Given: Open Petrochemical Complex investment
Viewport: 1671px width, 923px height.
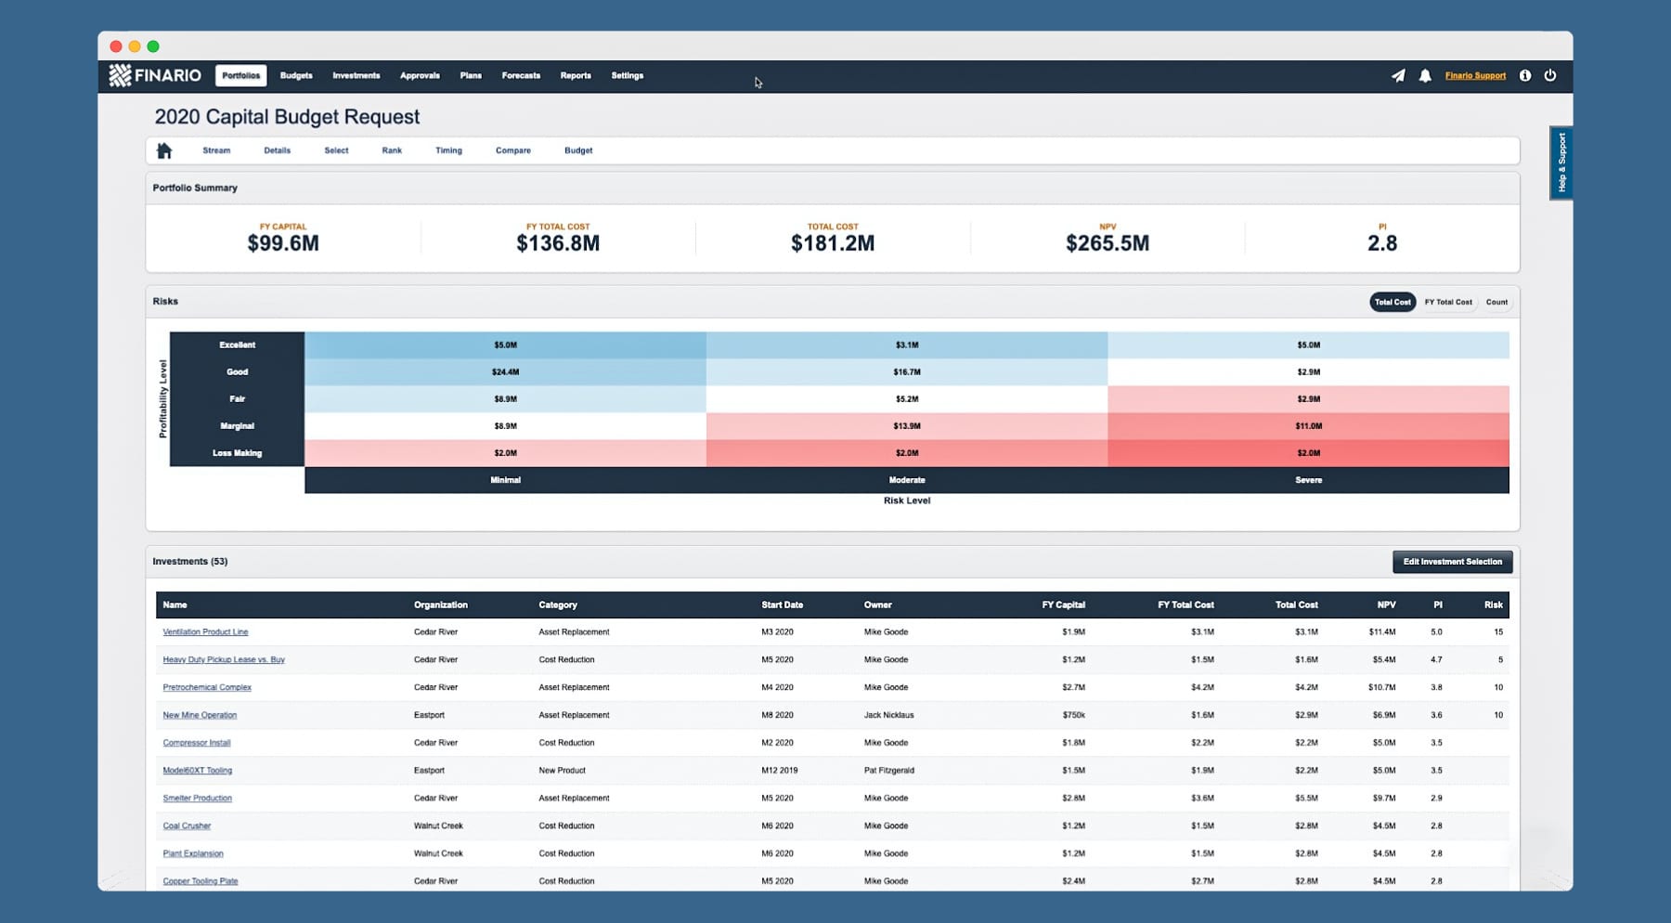Looking at the screenshot, I should click(x=207, y=688).
